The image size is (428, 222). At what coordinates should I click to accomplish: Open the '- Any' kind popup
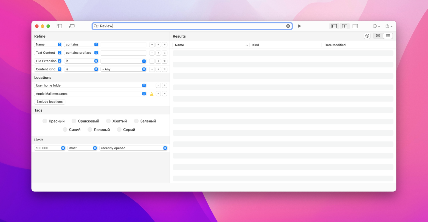click(123, 69)
